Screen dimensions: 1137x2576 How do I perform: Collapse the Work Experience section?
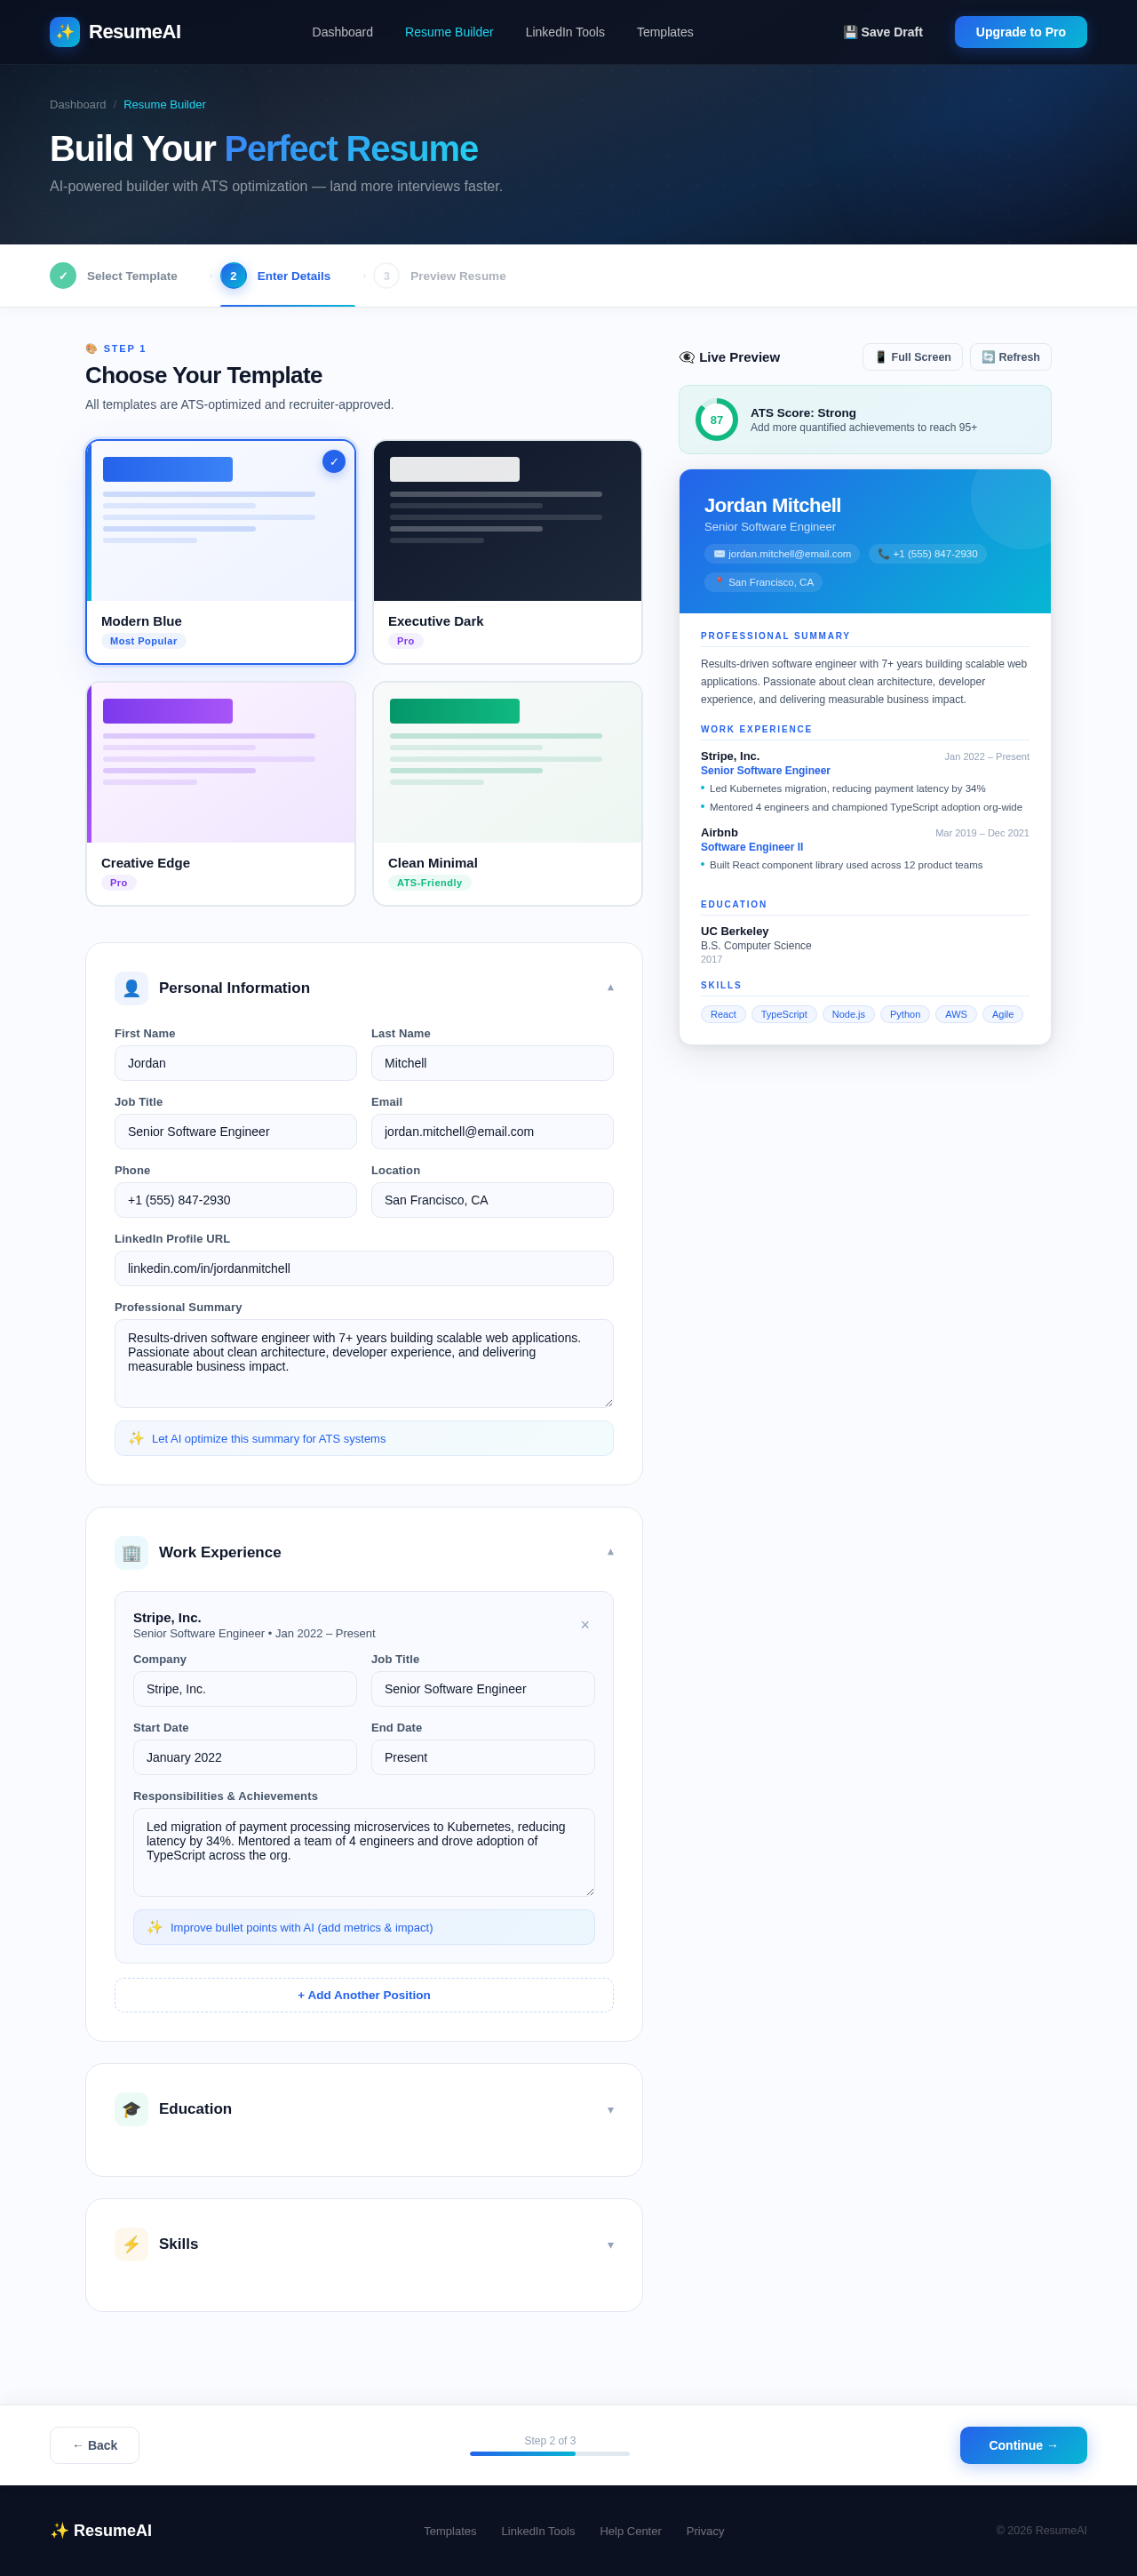point(610,1552)
